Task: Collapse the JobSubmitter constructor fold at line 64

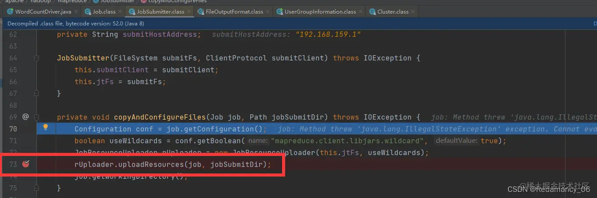Action: 37,58
